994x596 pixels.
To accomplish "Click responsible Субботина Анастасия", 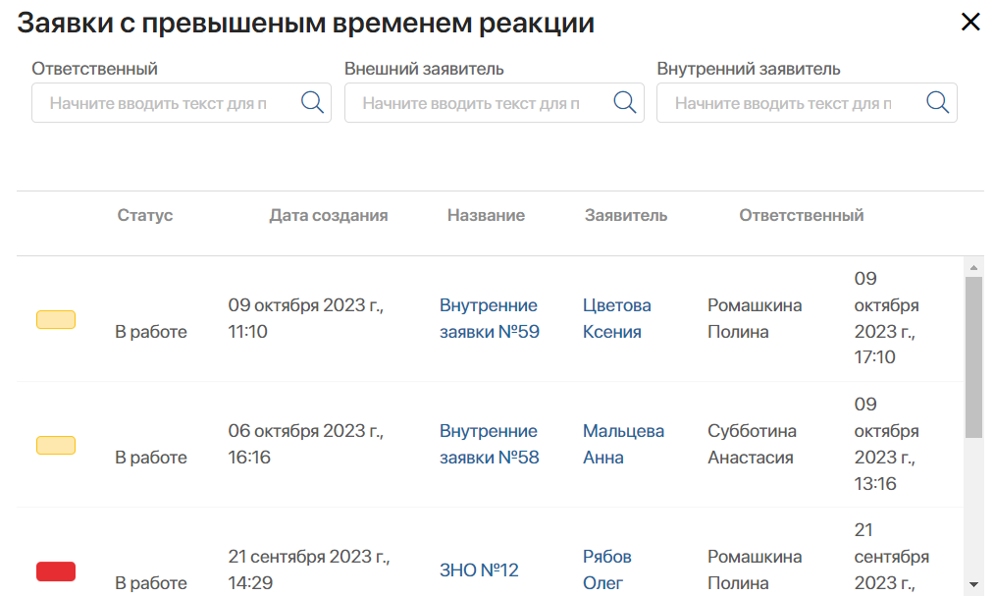I will pos(752,444).
